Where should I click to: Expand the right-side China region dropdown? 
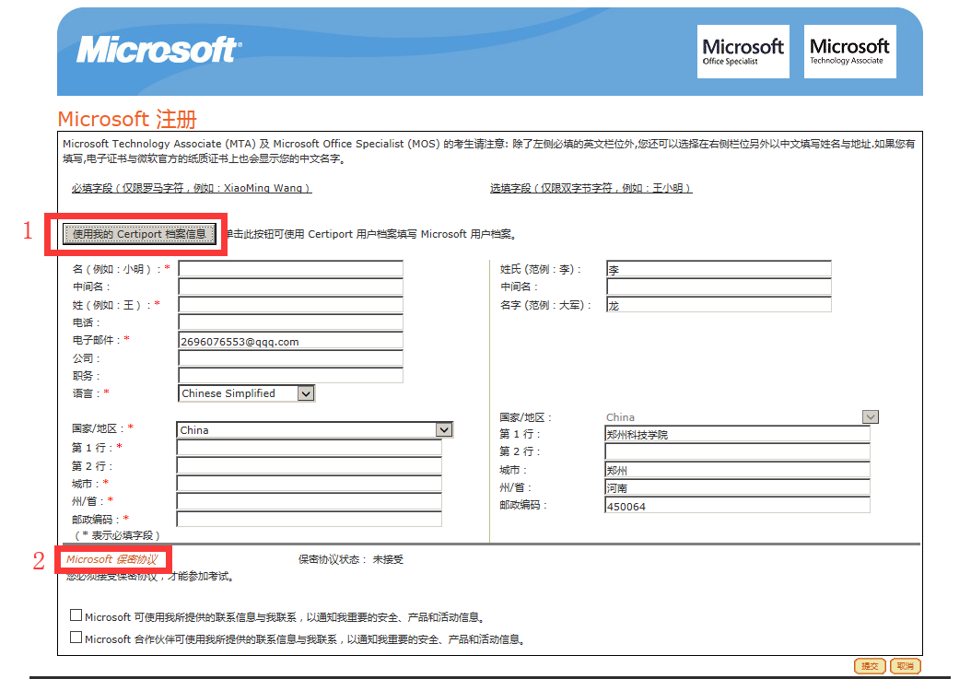(x=742, y=417)
